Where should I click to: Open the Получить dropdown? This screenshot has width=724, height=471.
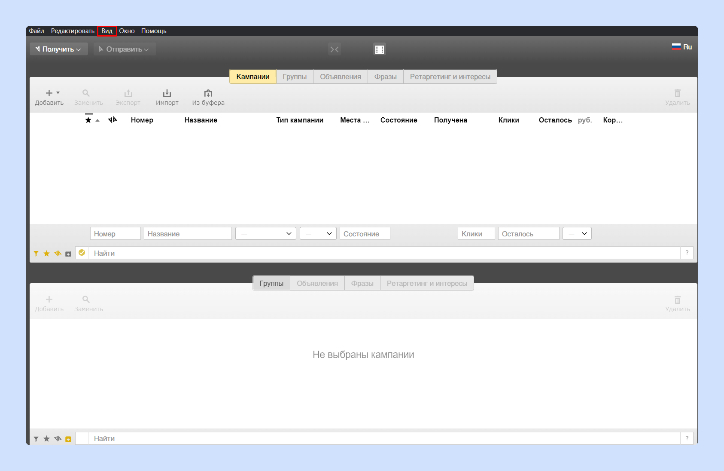coord(59,49)
